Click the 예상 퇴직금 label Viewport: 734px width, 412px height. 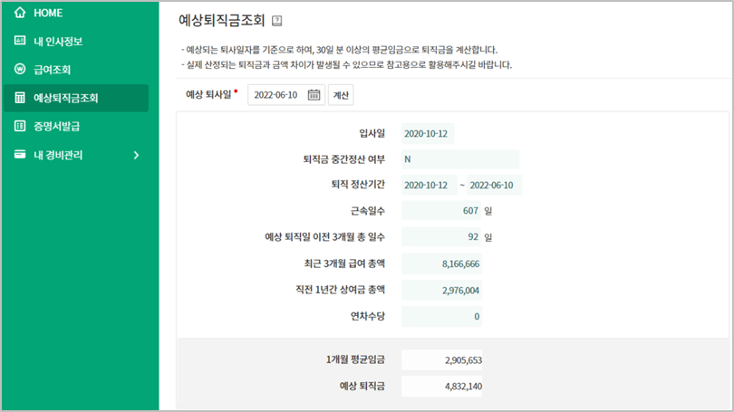(x=362, y=387)
